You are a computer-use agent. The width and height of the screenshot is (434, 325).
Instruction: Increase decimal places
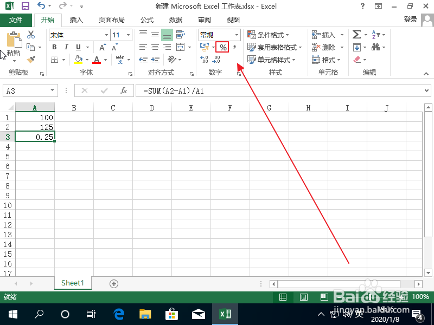(204, 59)
